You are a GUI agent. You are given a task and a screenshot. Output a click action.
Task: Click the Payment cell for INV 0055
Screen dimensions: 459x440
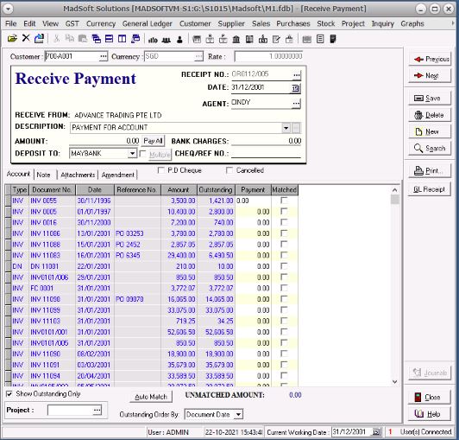(253, 201)
